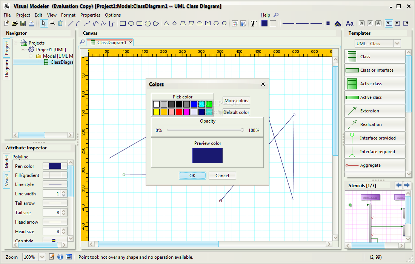Collapse the Project1 [UML] tree node
Image resolution: width=415 pixels, height=264 pixels.
[x=23, y=49]
